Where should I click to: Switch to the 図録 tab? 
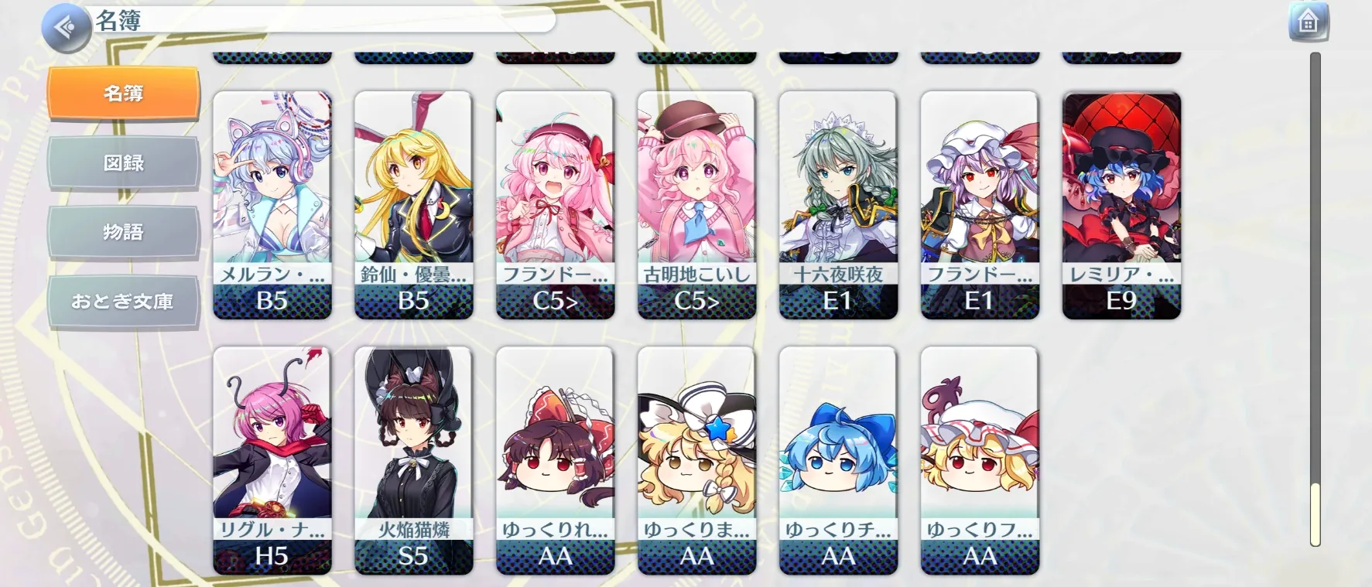[x=124, y=162]
